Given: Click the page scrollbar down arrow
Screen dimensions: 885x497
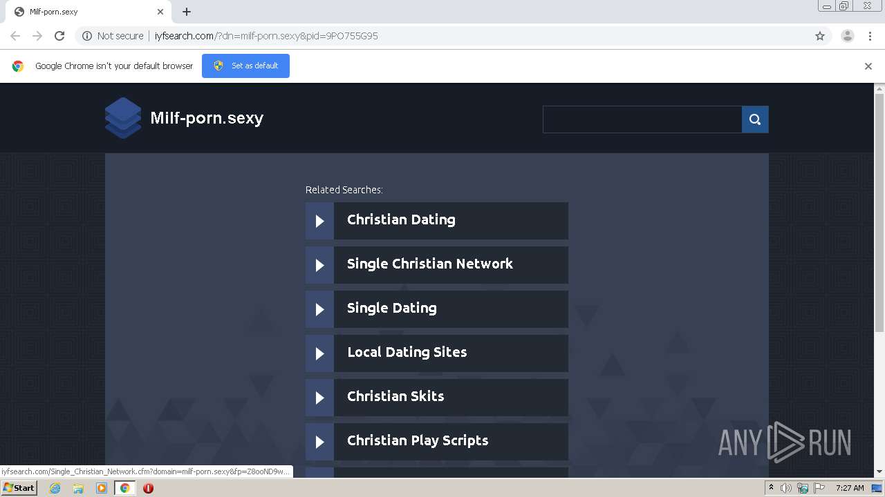Looking at the screenshot, I should pyautogui.click(x=879, y=472).
